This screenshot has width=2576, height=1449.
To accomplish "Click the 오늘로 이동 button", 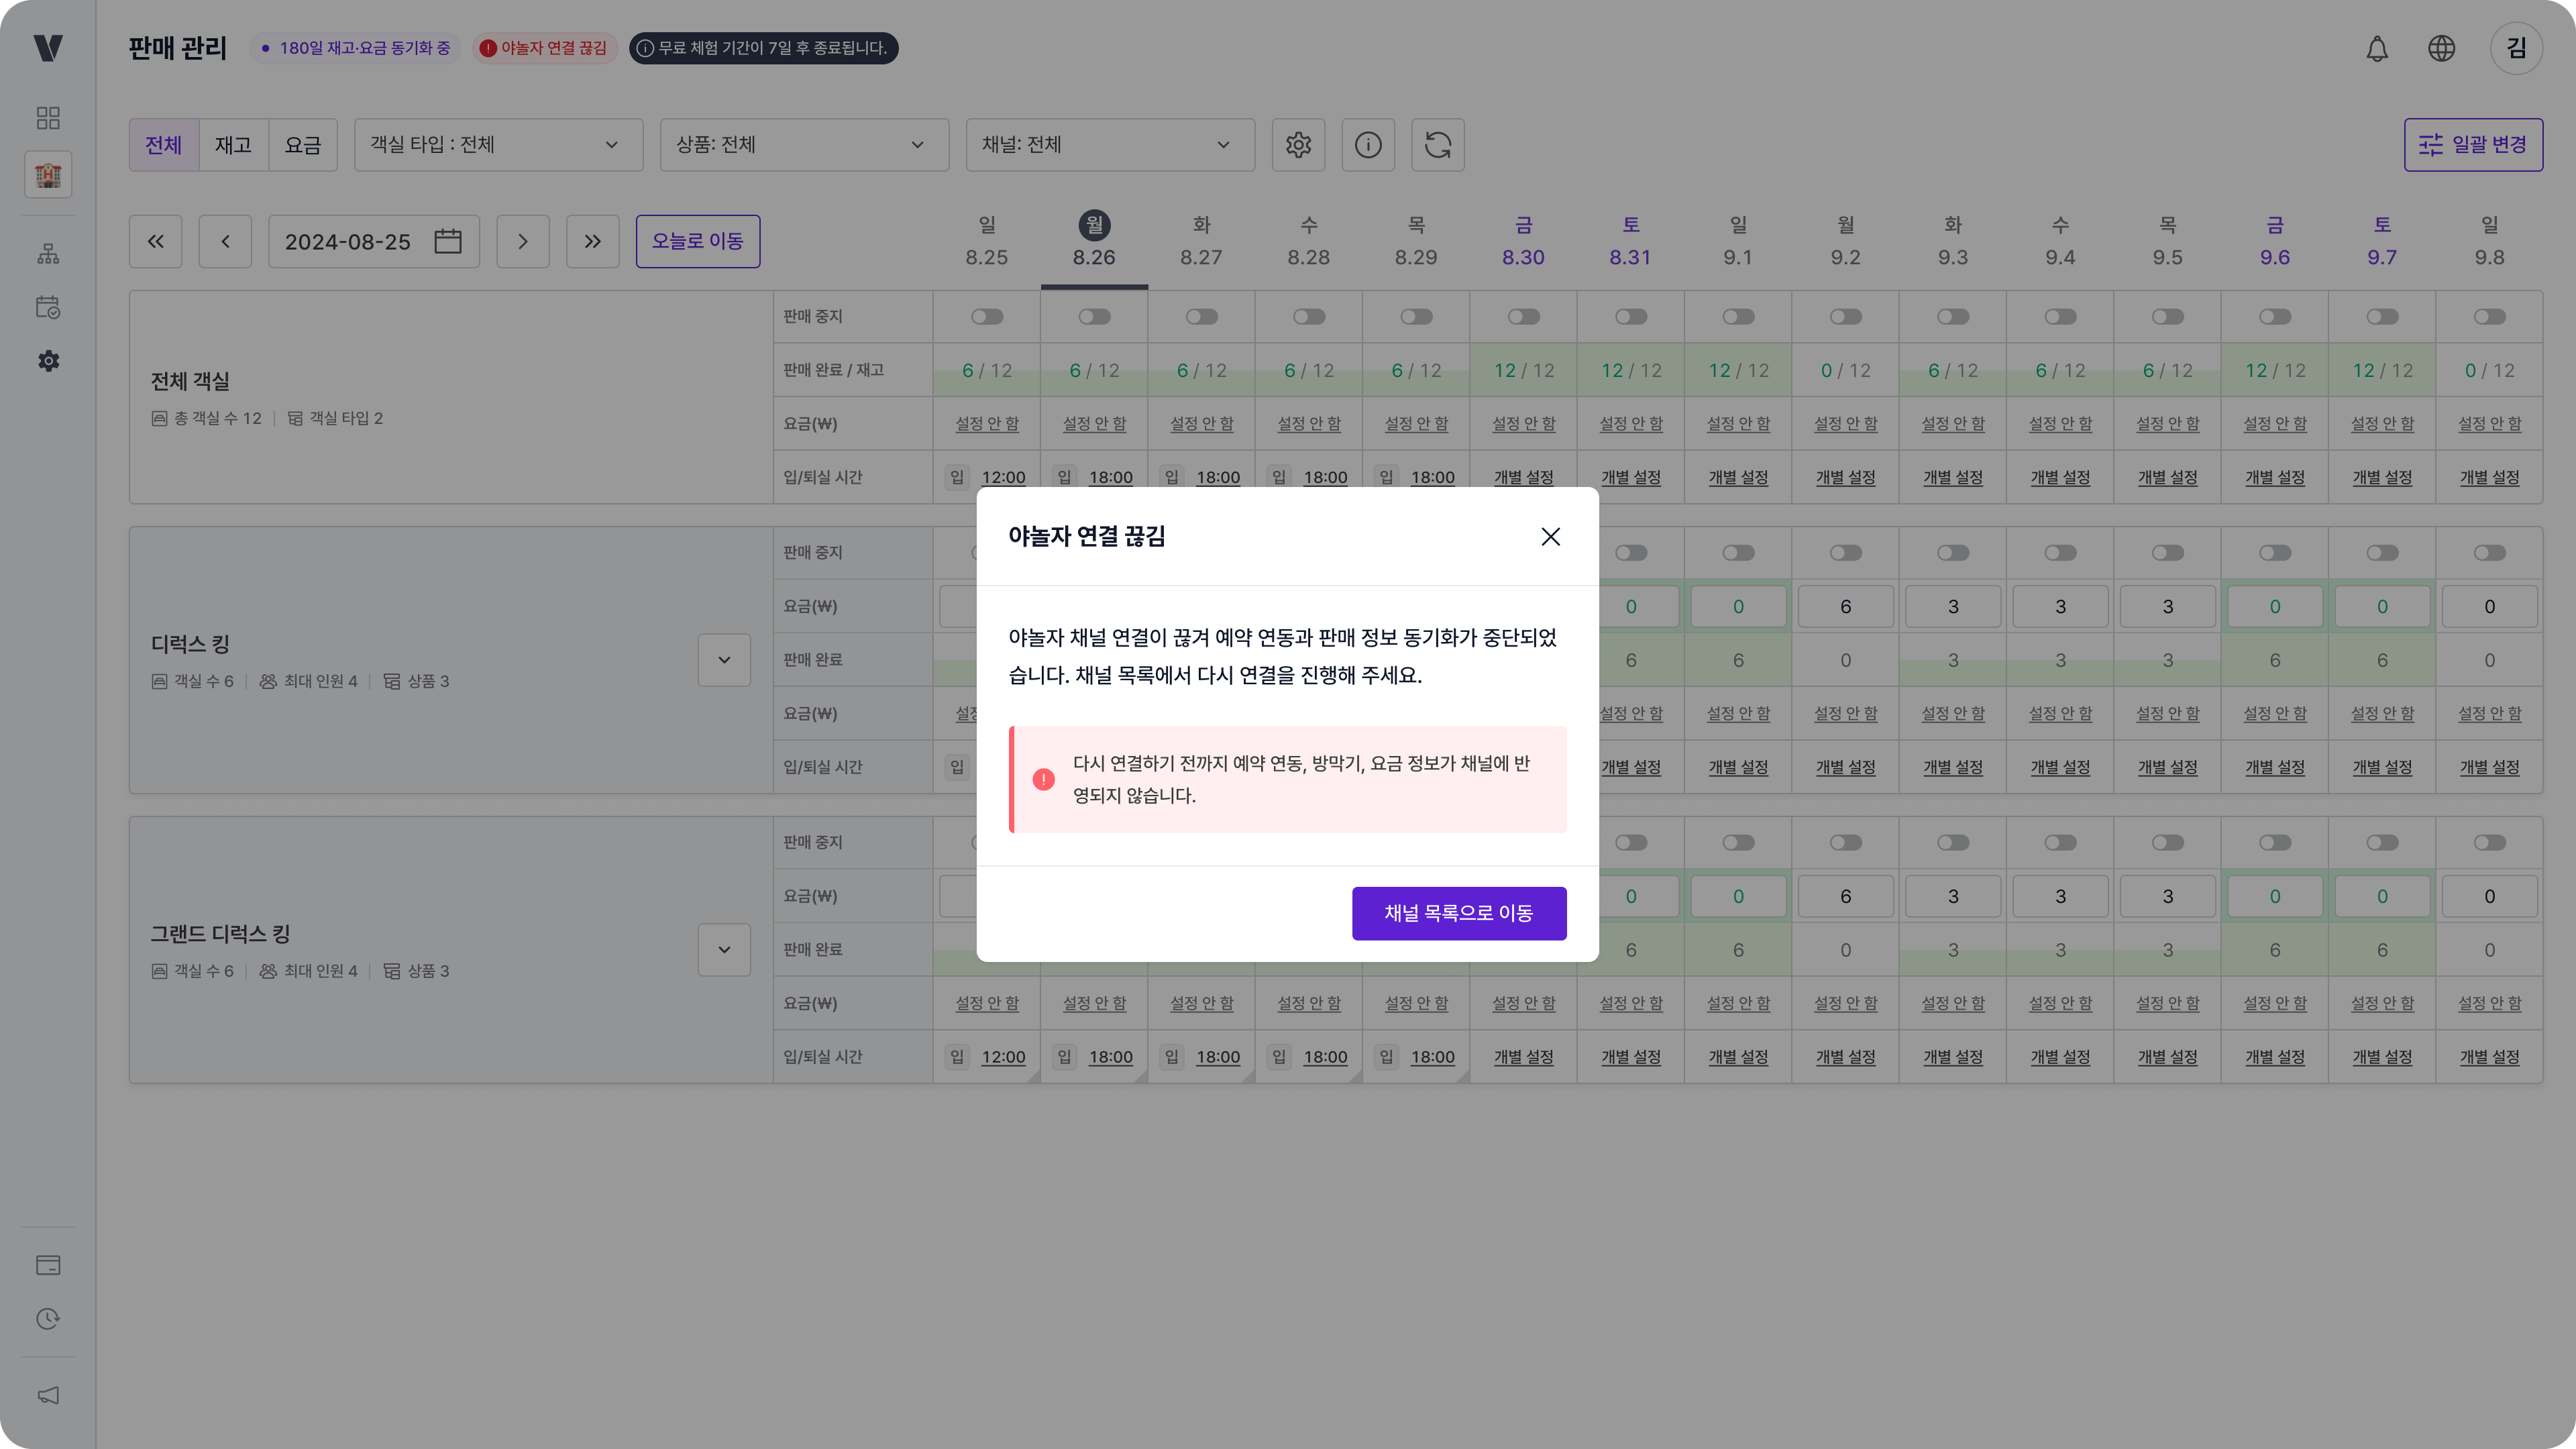I will pos(698,241).
